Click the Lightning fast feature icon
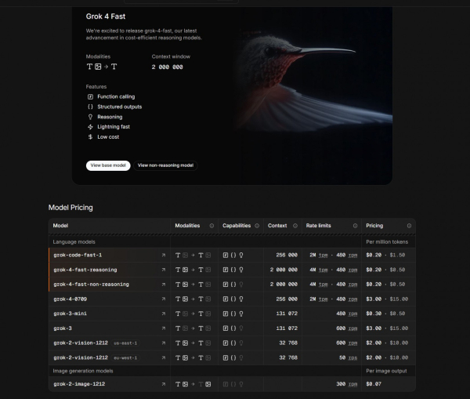Viewport: 470px width, 399px height. (91, 126)
